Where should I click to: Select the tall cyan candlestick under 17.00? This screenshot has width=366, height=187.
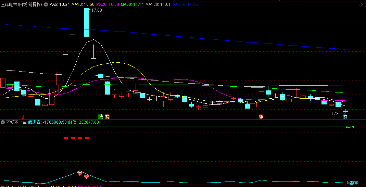pyautogui.click(x=87, y=22)
